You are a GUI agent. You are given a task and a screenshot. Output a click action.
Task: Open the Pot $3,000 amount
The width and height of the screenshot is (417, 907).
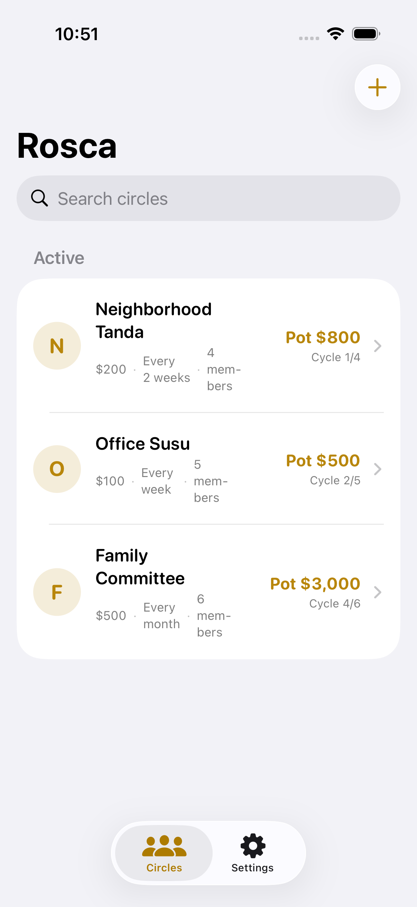click(315, 584)
